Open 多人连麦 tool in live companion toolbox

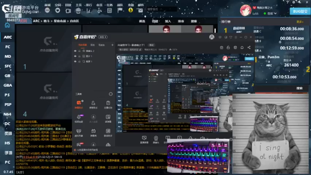click(93, 119)
